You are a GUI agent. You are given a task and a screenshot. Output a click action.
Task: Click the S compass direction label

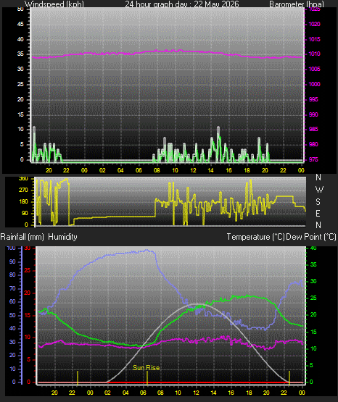(x=318, y=202)
